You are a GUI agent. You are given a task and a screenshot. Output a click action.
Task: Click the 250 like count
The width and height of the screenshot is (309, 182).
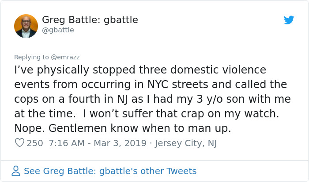click(x=35, y=143)
